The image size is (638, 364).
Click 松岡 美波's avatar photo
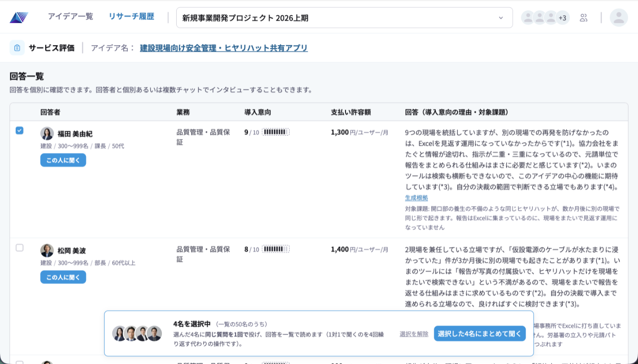pyautogui.click(x=47, y=250)
